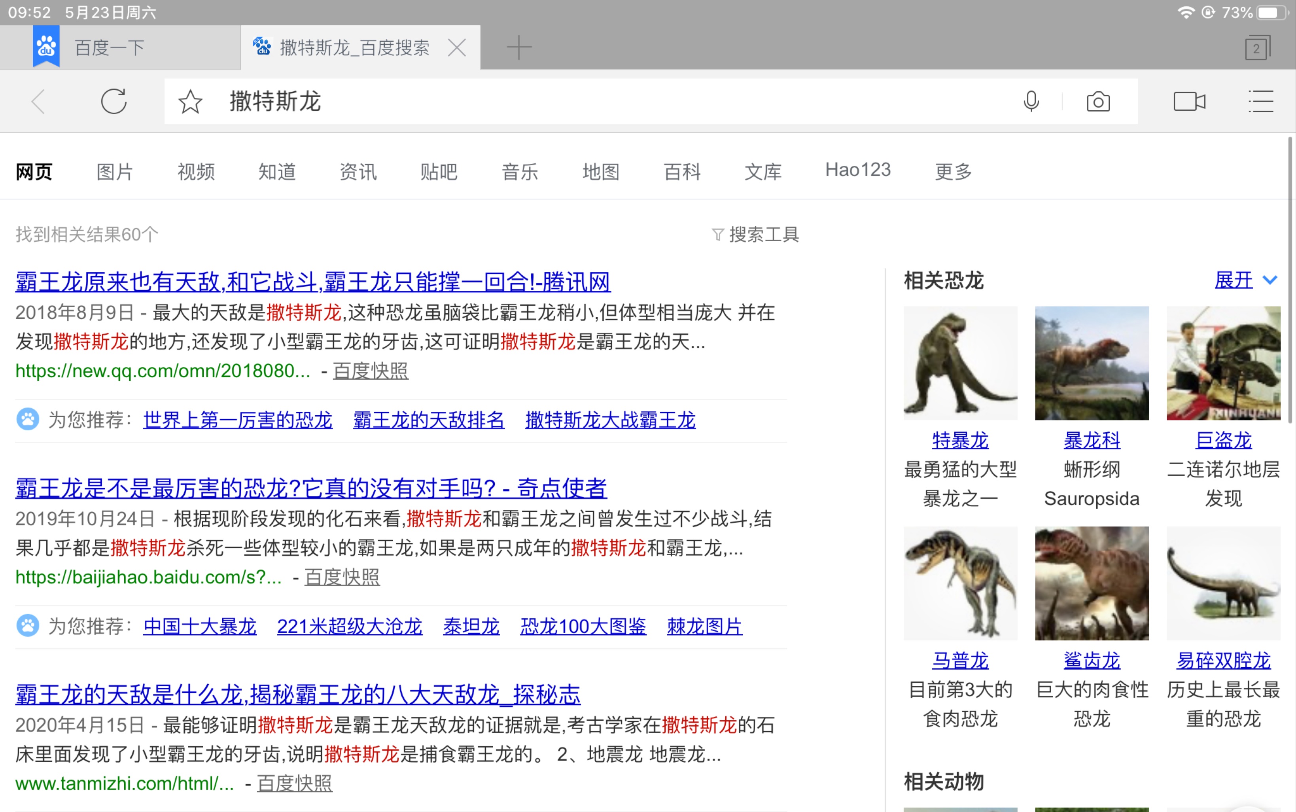Open the 易碎双腔龙 text link
This screenshot has width=1296, height=812.
click(x=1223, y=660)
